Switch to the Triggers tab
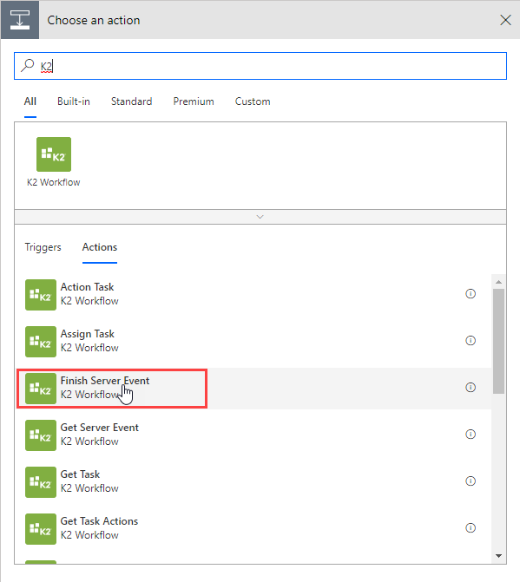Viewport: 520px width, 582px height. pos(43,247)
